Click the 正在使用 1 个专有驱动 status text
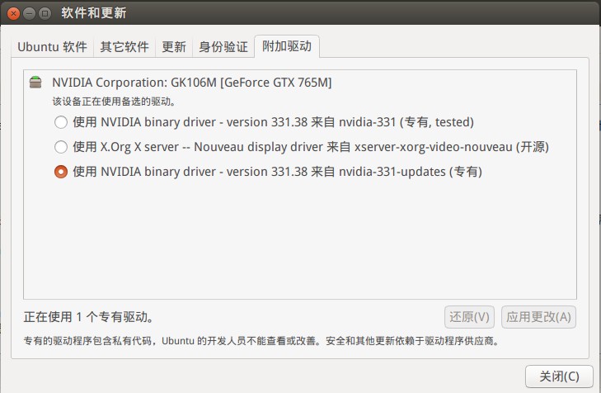Viewport: 601px width, 393px height. tap(88, 317)
